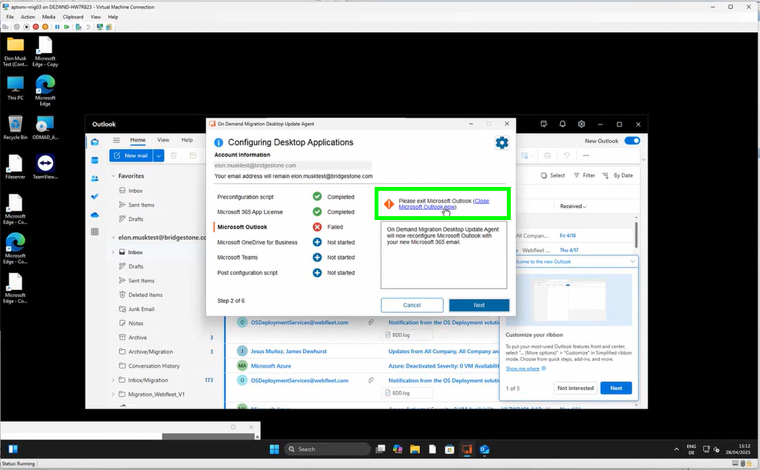This screenshot has width=760, height=470.
Task: Click the Microsoft 365 App License checkmark icon
Action: [x=317, y=212]
